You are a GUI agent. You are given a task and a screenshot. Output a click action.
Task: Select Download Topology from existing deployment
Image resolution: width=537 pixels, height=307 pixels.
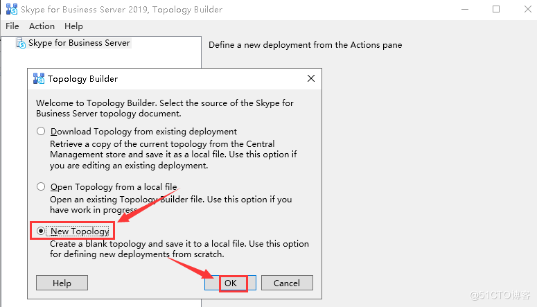[x=41, y=131]
